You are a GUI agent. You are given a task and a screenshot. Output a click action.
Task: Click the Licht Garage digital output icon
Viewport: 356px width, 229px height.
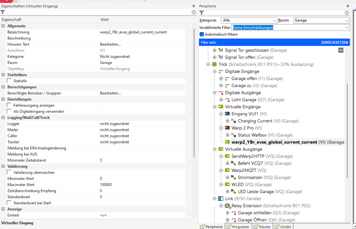[x=227, y=100]
